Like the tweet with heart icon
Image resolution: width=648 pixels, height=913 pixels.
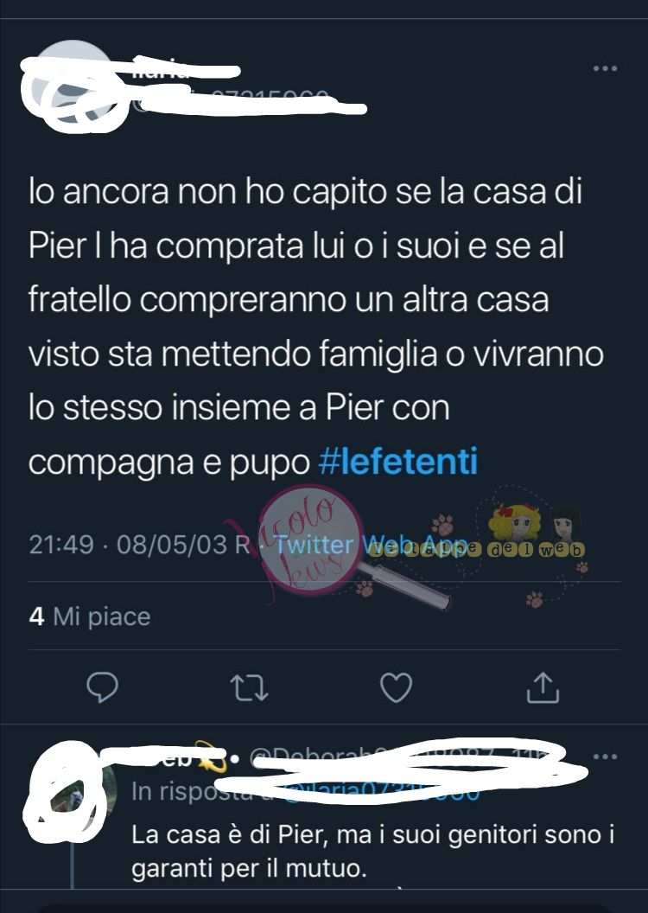click(396, 687)
